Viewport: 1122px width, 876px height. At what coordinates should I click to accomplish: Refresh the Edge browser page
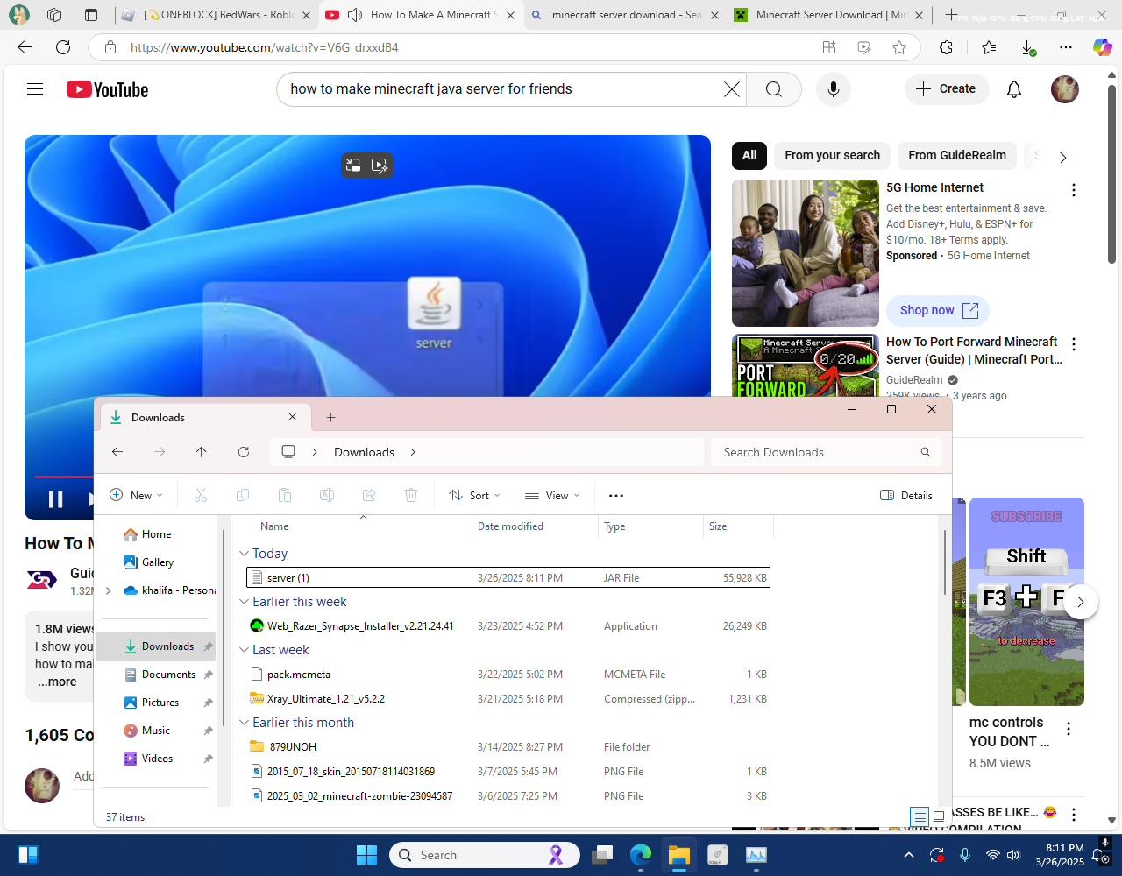[63, 47]
